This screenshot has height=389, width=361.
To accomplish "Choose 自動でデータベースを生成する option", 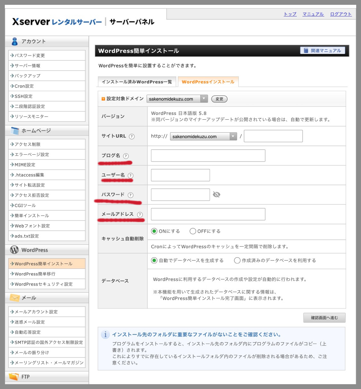I will [154, 260].
